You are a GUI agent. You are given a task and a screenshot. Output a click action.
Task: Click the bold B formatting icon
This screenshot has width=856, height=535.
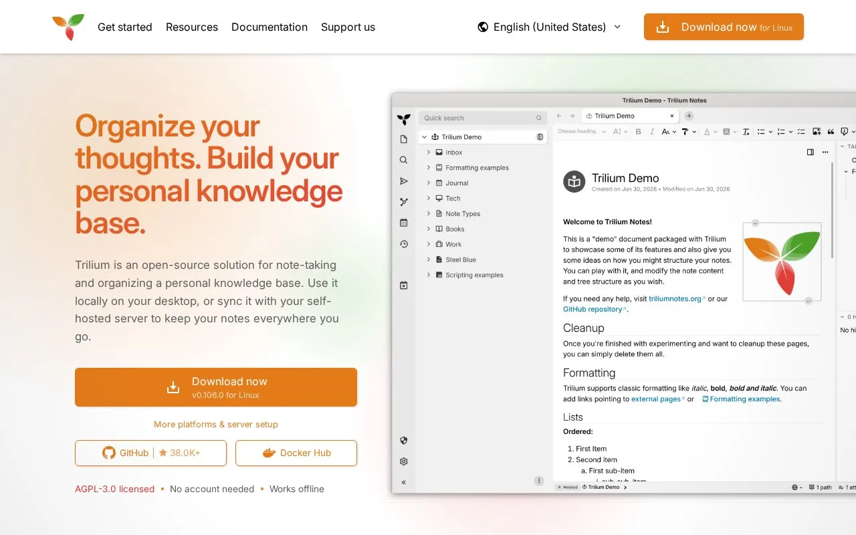[x=638, y=132]
